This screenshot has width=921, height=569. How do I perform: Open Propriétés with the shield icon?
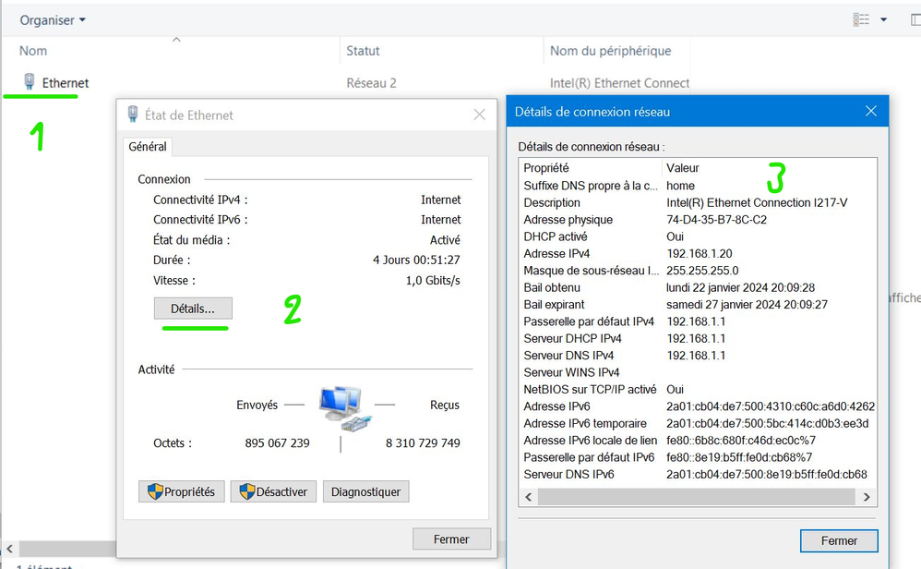180,492
